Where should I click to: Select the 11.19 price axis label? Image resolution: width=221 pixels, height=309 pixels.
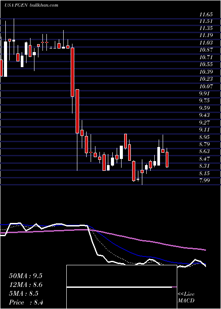tap(206, 36)
